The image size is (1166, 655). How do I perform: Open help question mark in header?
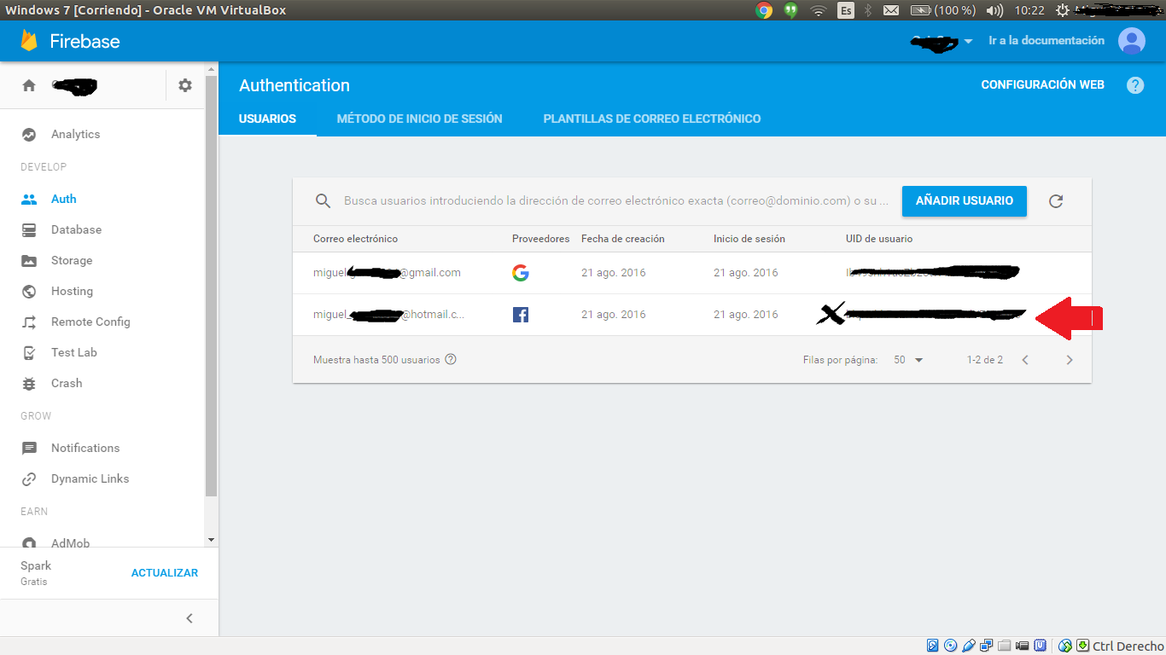pyautogui.click(x=1134, y=85)
